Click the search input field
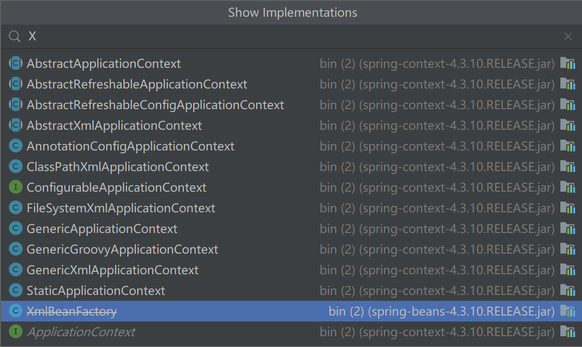This screenshot has height=347, width=582. [290, 36]
